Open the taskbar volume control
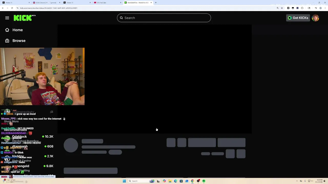328x184 pixels. pyautogui.click(x=312, y=181)
